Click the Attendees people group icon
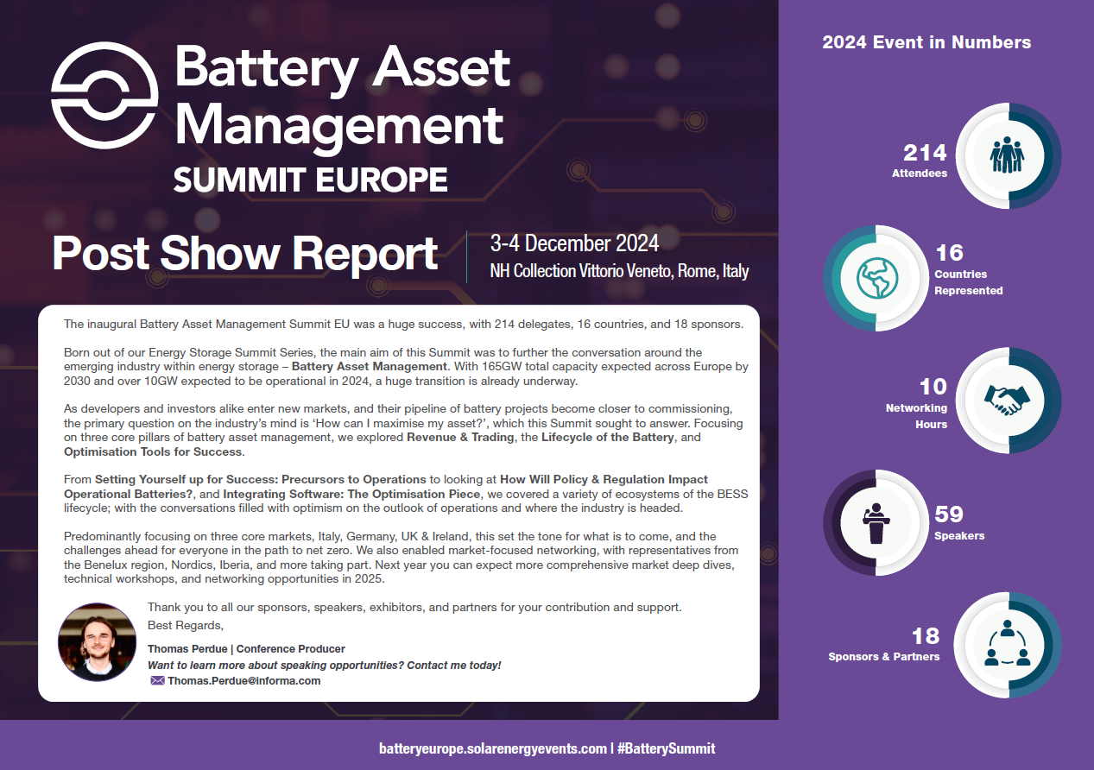The image size is (1094, 770). click(x=1007, y=155)
